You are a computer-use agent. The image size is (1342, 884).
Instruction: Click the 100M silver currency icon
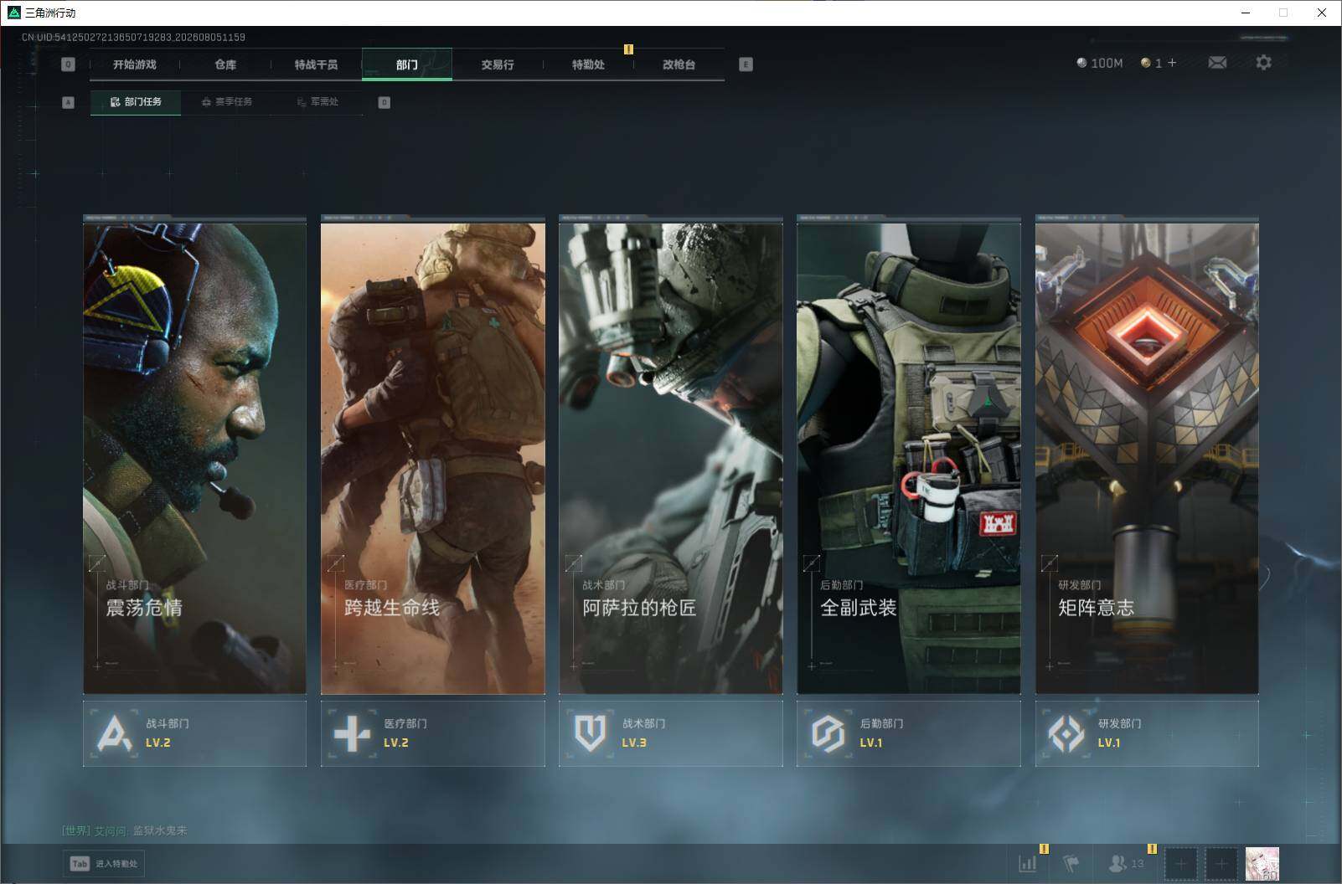click(x=1081, y=63)
